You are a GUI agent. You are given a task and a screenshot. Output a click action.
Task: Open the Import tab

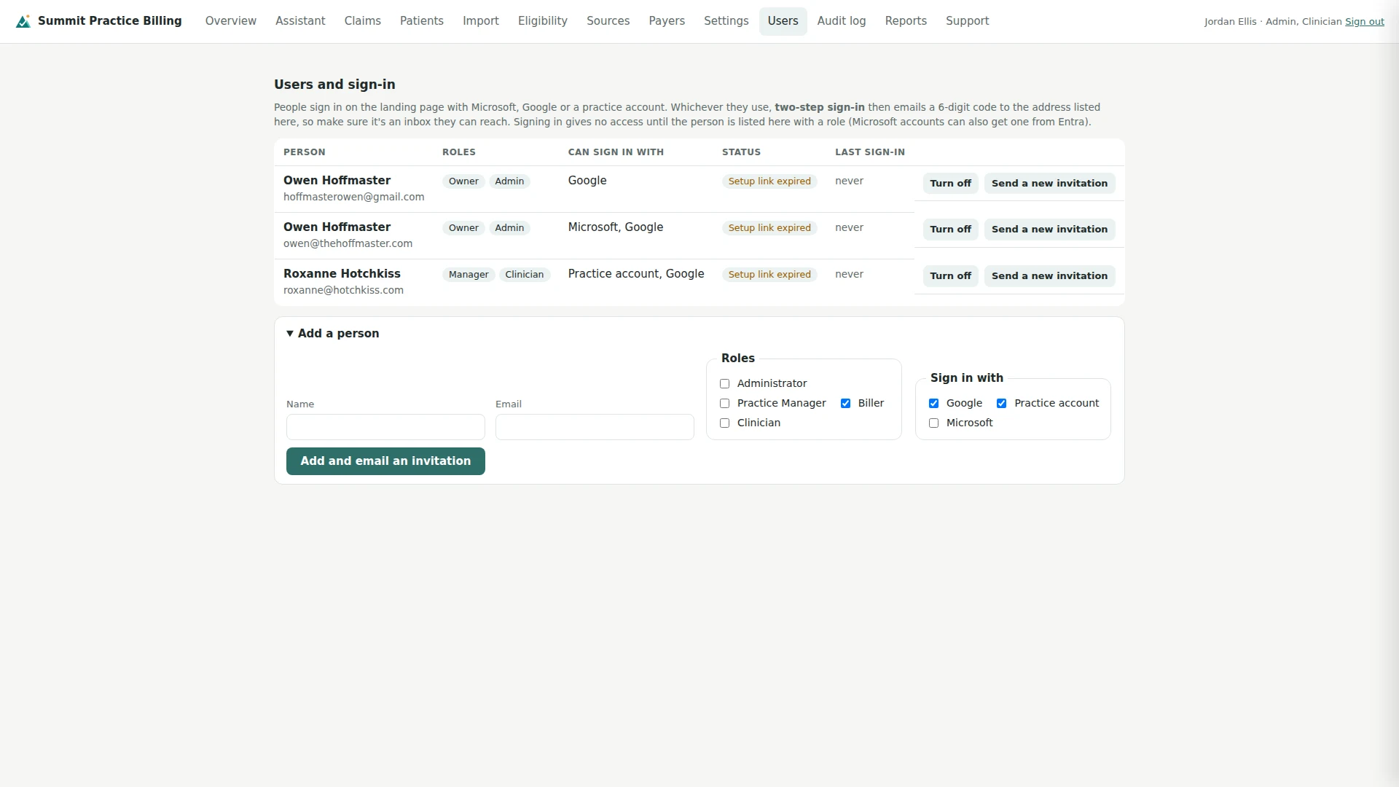click(481, 21)
